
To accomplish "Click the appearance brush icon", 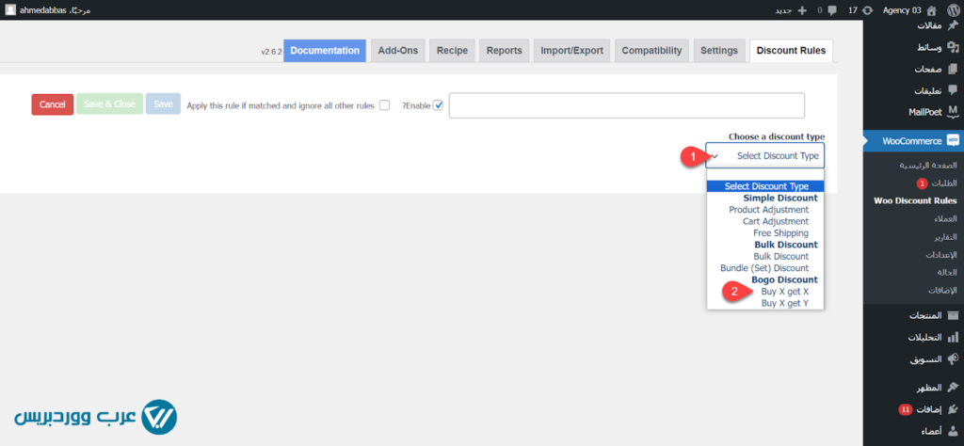I will (953, 388).
